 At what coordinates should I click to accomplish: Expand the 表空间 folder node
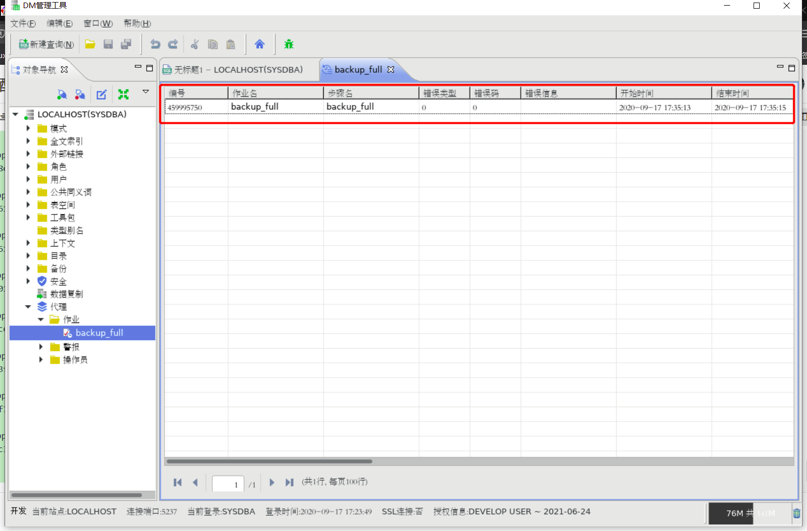pos(29,205)
